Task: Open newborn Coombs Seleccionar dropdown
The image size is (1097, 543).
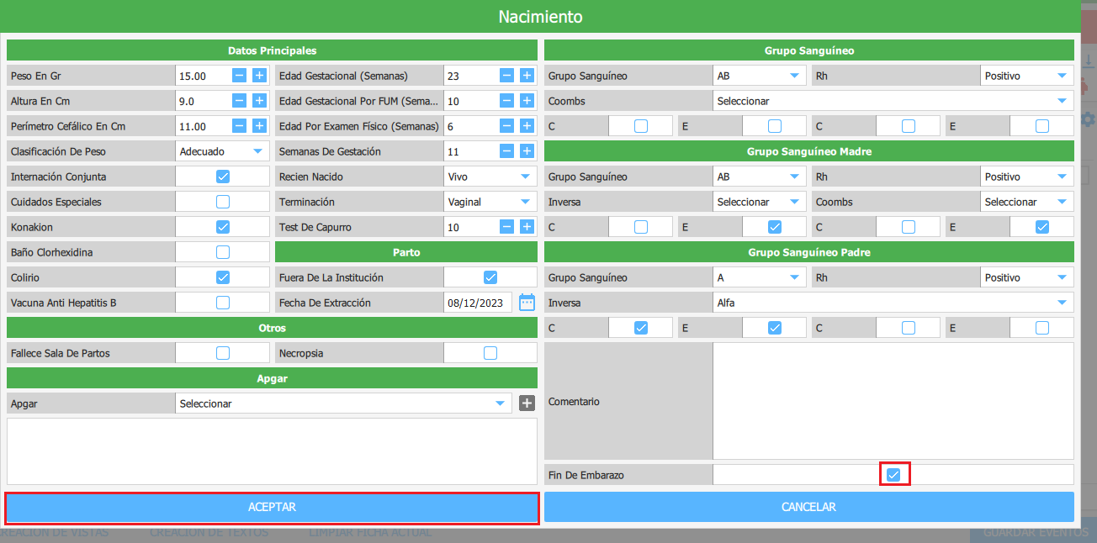Action: tap(893, 101)
